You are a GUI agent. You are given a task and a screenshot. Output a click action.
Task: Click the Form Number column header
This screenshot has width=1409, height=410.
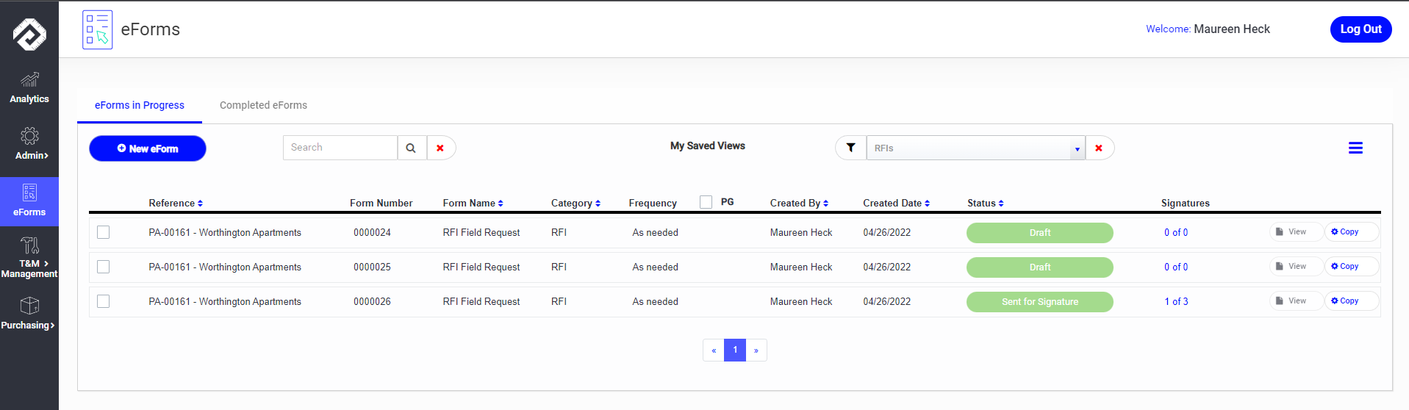tap(381, 204)
